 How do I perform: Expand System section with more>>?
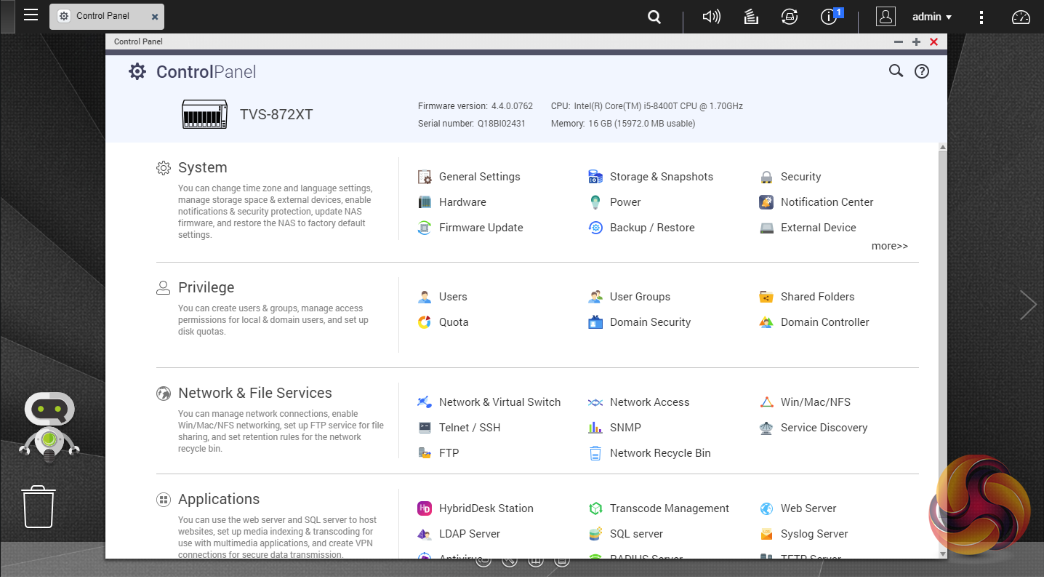point(889,246)
